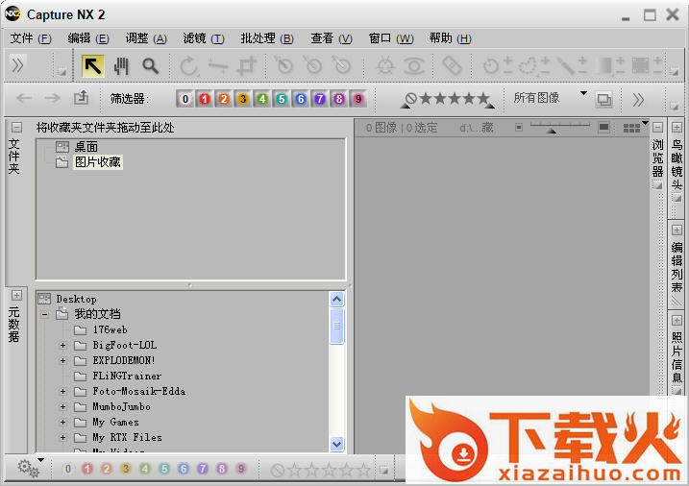
Task: Click the Red-Eye Control Point icon
Action: [x=413, y=66]
